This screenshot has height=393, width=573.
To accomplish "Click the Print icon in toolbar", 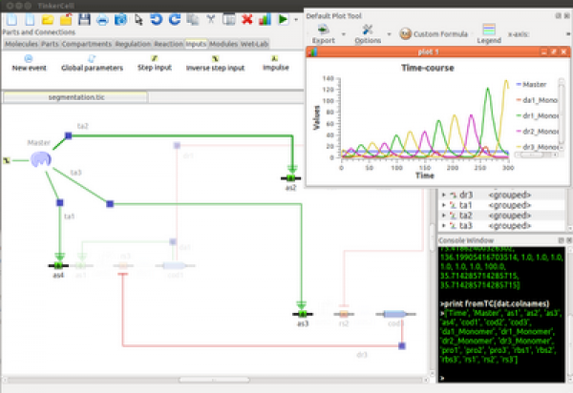I will coord(103,18).
